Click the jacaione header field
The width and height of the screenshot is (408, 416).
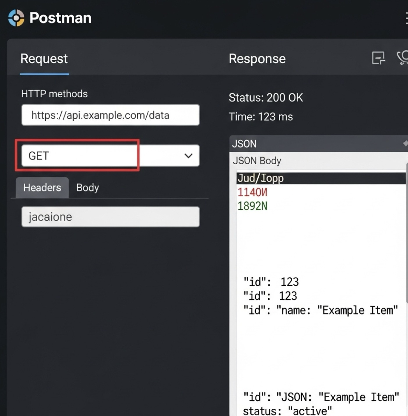[x=111, y=217]
